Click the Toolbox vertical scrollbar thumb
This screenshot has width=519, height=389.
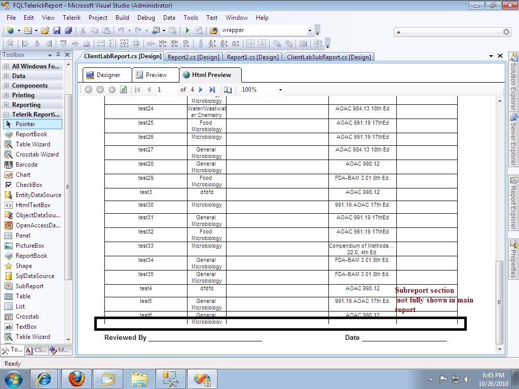coord(68,187)
